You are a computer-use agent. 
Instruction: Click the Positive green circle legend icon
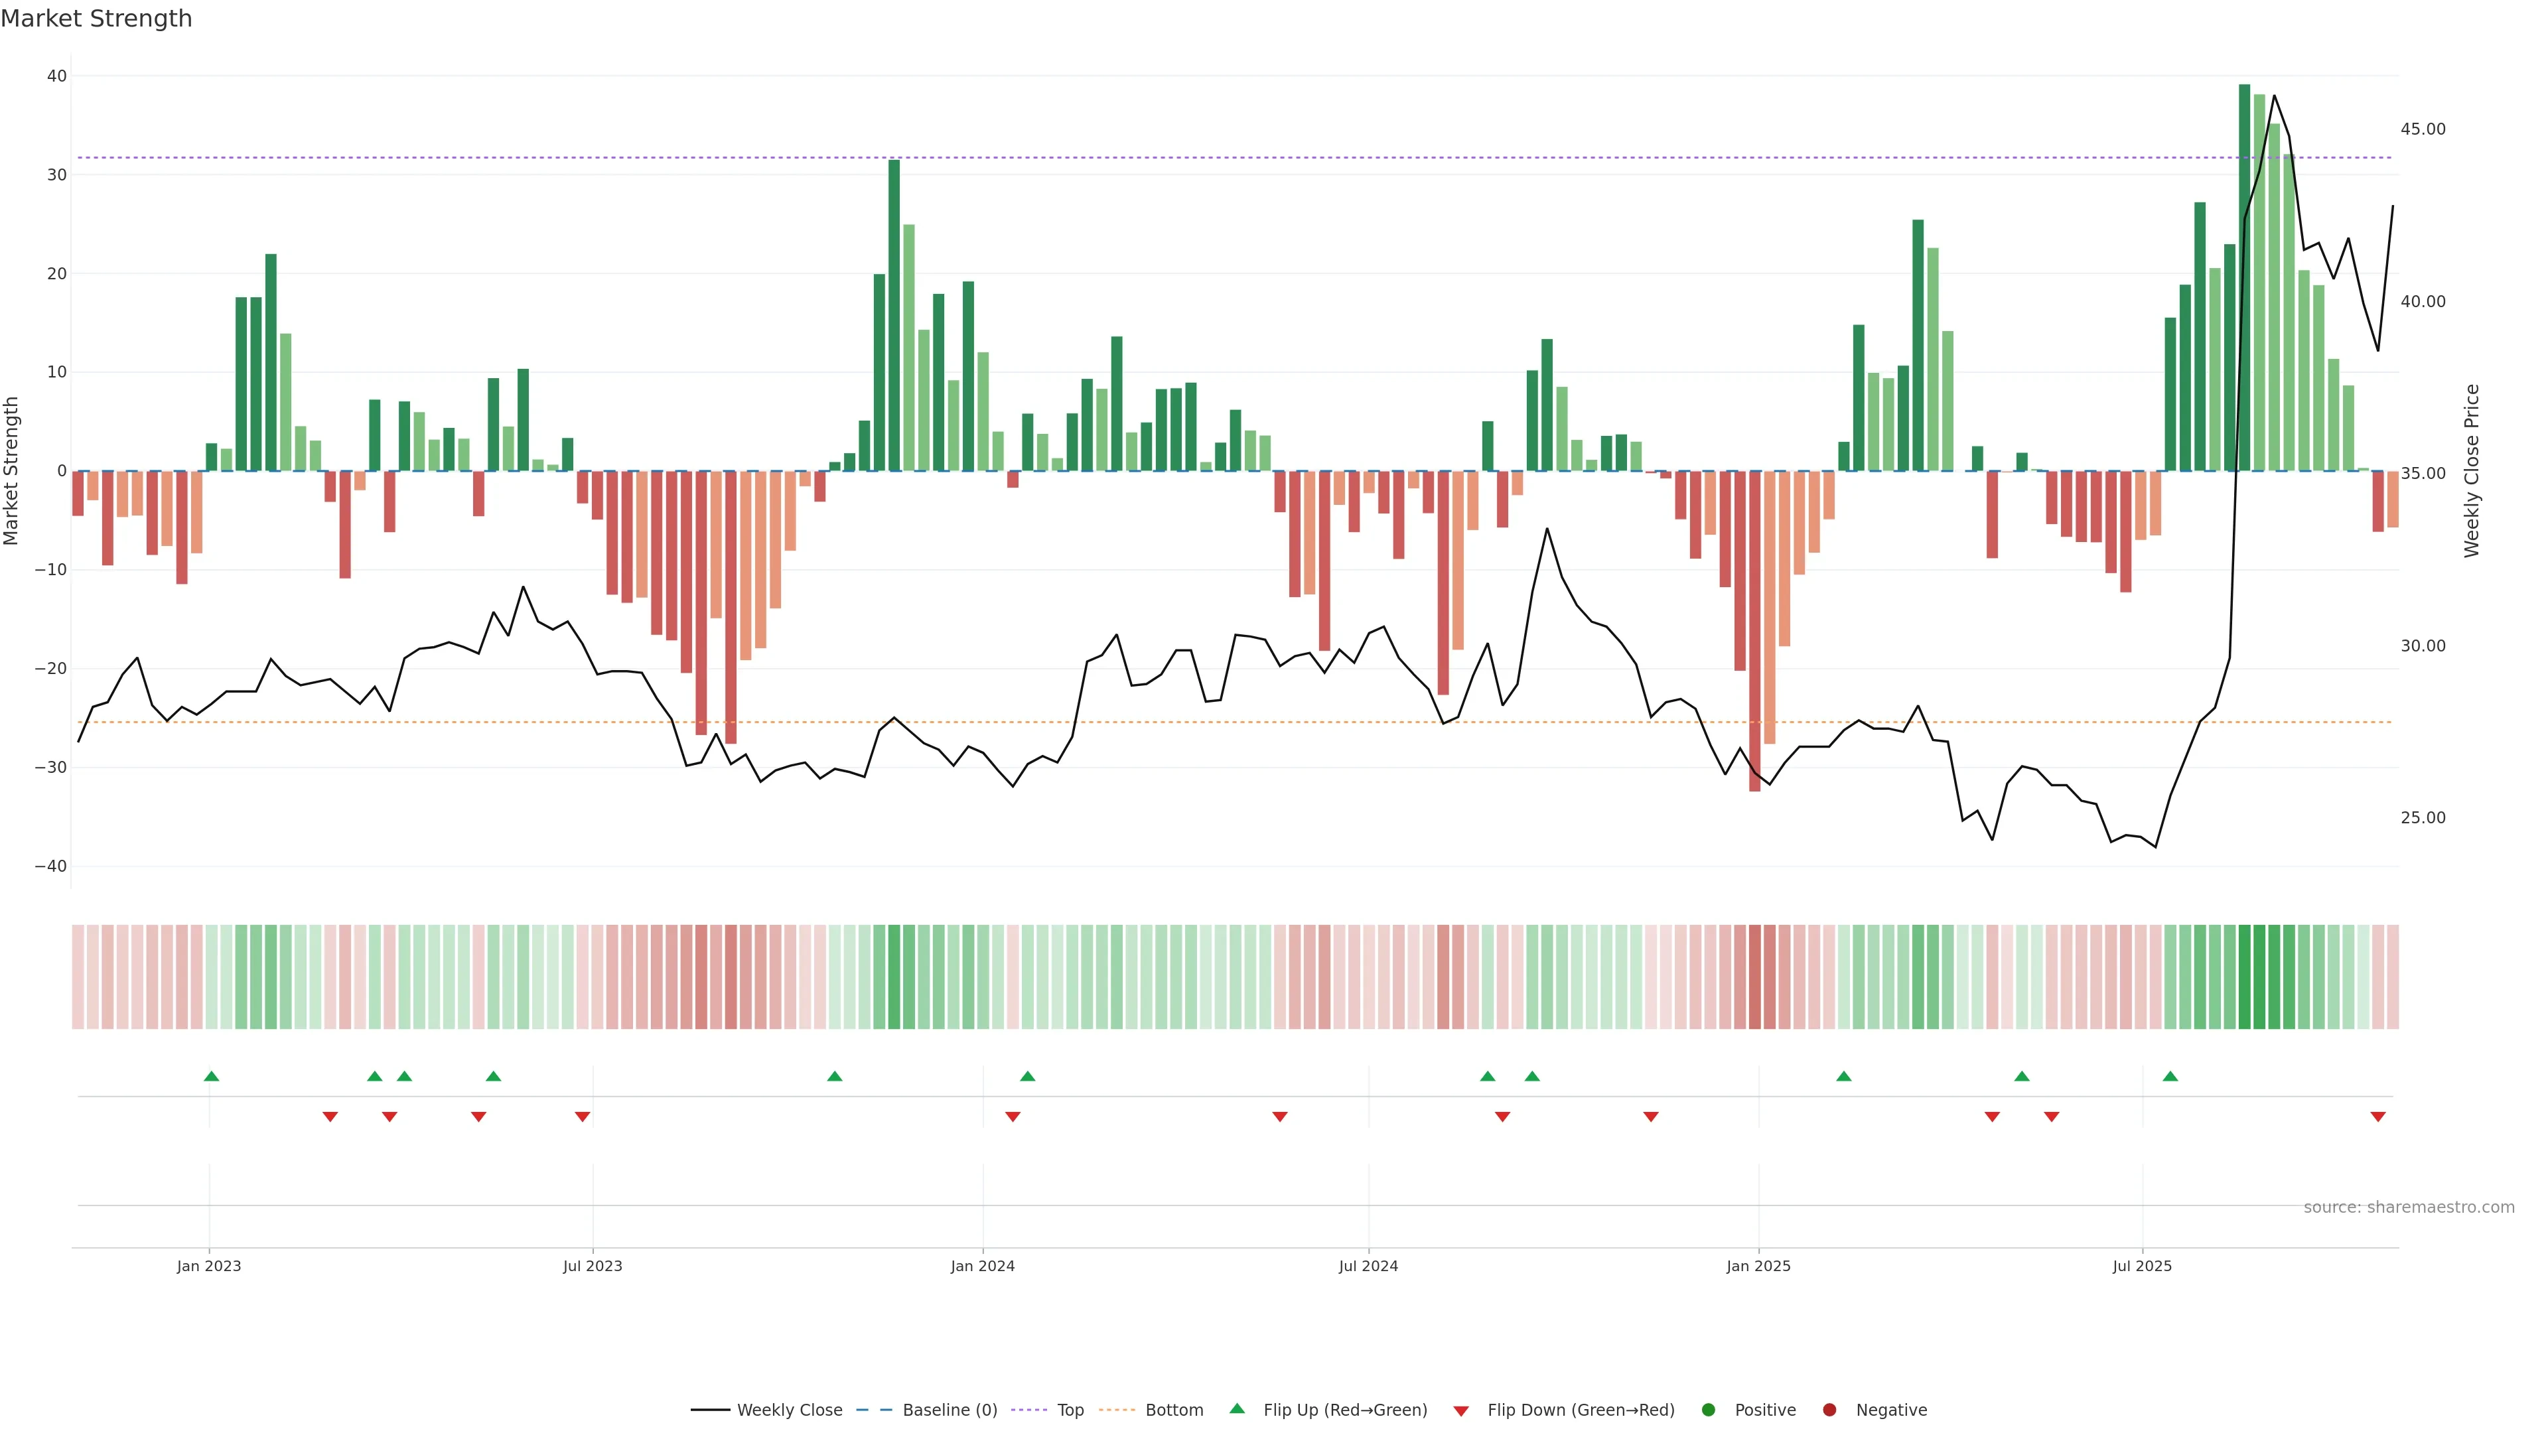pos(1708,1410)
